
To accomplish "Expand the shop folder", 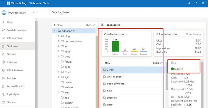I will pyautogui.click(x=58, y=56).
